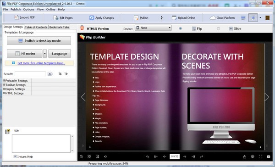Click the back curved arrow icon

pyautogui.click(x=148, y=156)
